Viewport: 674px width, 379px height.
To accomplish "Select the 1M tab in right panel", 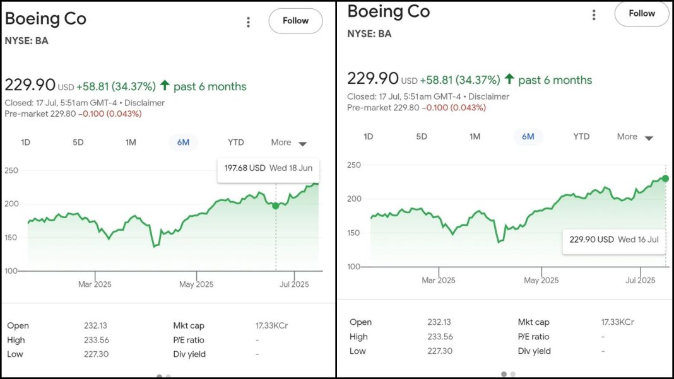I will pyautogui.click(x=475, y=137).
